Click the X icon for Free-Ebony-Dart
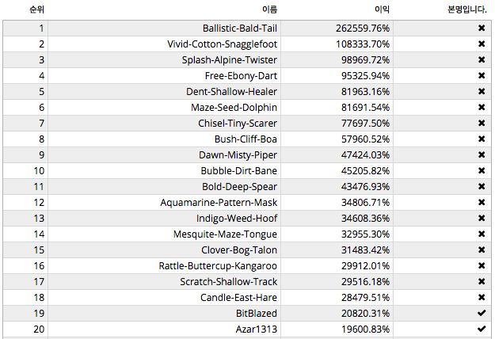This screenshot has height=339, width=495. pos(481,75)
